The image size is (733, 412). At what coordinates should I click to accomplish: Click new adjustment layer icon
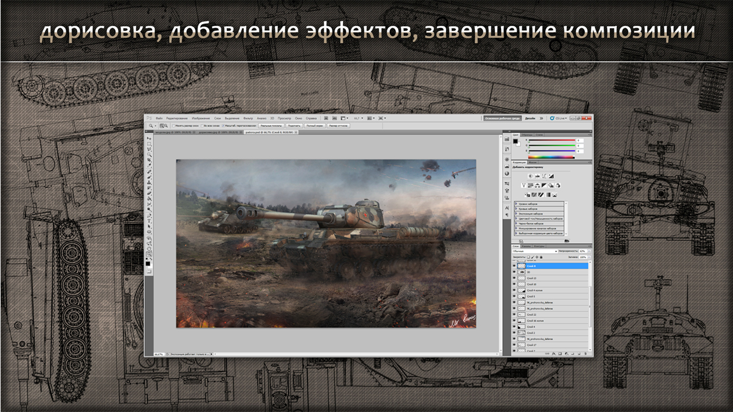[566, 353]
